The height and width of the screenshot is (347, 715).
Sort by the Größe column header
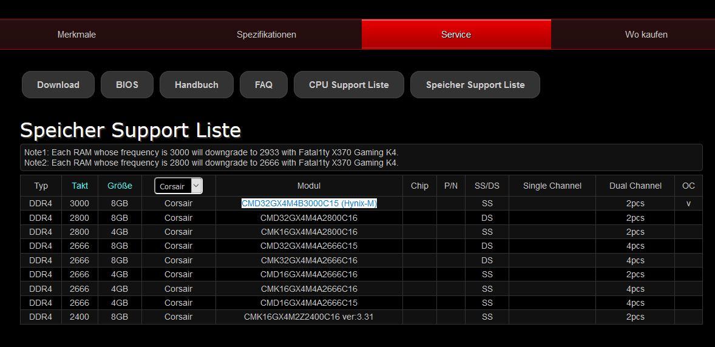pyautogui.click(x=120, y=186)
